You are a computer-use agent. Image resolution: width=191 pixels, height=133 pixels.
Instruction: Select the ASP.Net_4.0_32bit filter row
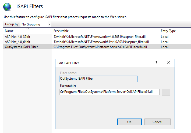pyautogui.click(x=17, y=37)
